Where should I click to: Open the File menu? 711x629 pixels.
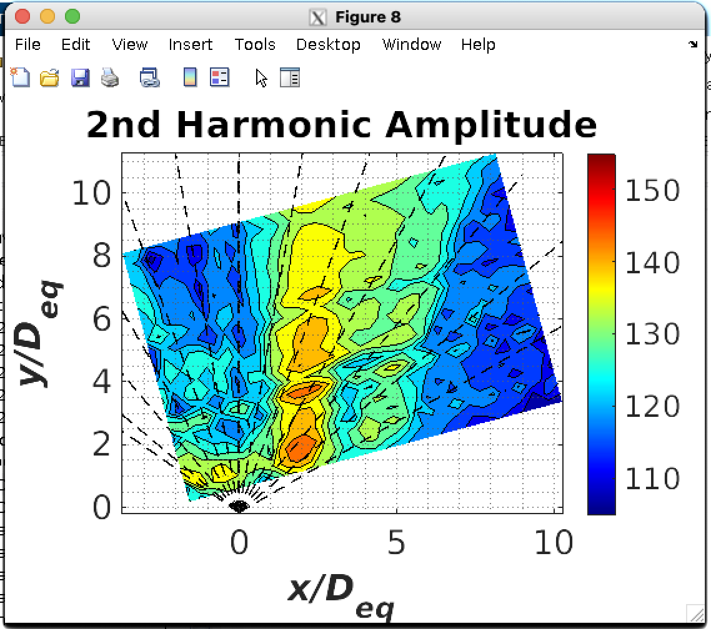tap(27, 44)
